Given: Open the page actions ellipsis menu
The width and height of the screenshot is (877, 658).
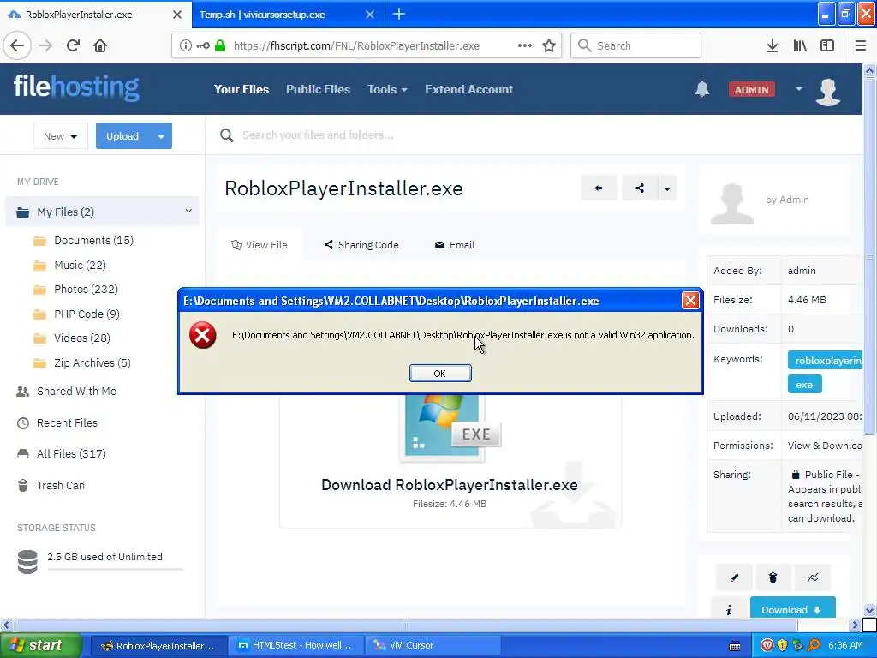Looking at the screenshot, I should (x=525, y=45).
